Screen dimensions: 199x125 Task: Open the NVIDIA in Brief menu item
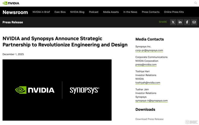pos(41,12)
